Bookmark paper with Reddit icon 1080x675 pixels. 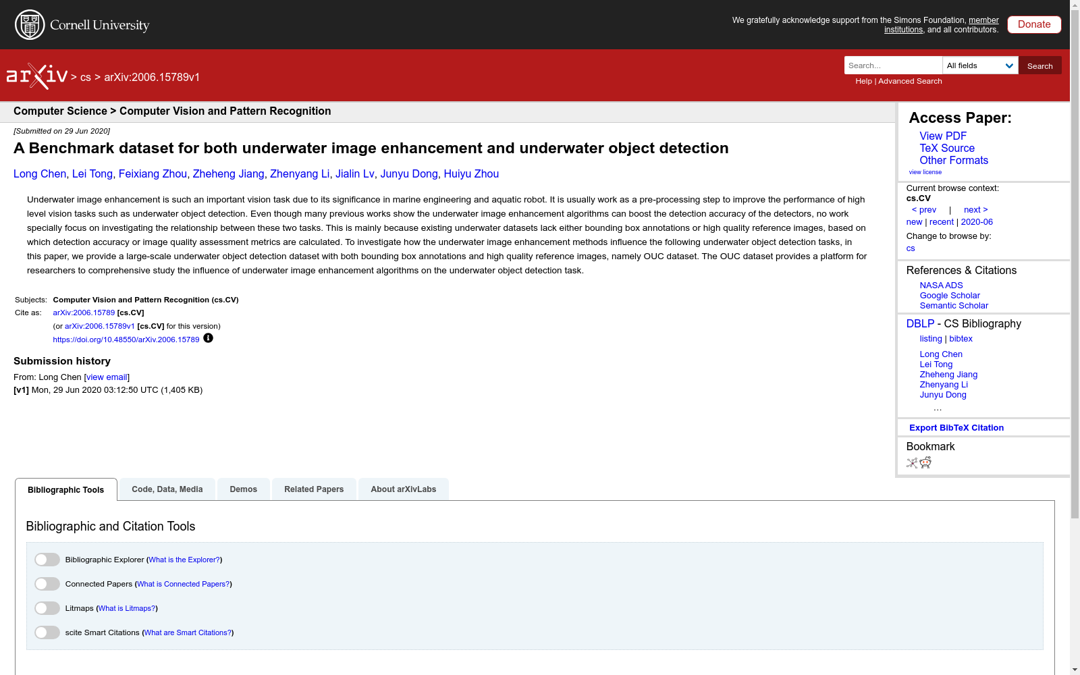(x=925, y=463)
